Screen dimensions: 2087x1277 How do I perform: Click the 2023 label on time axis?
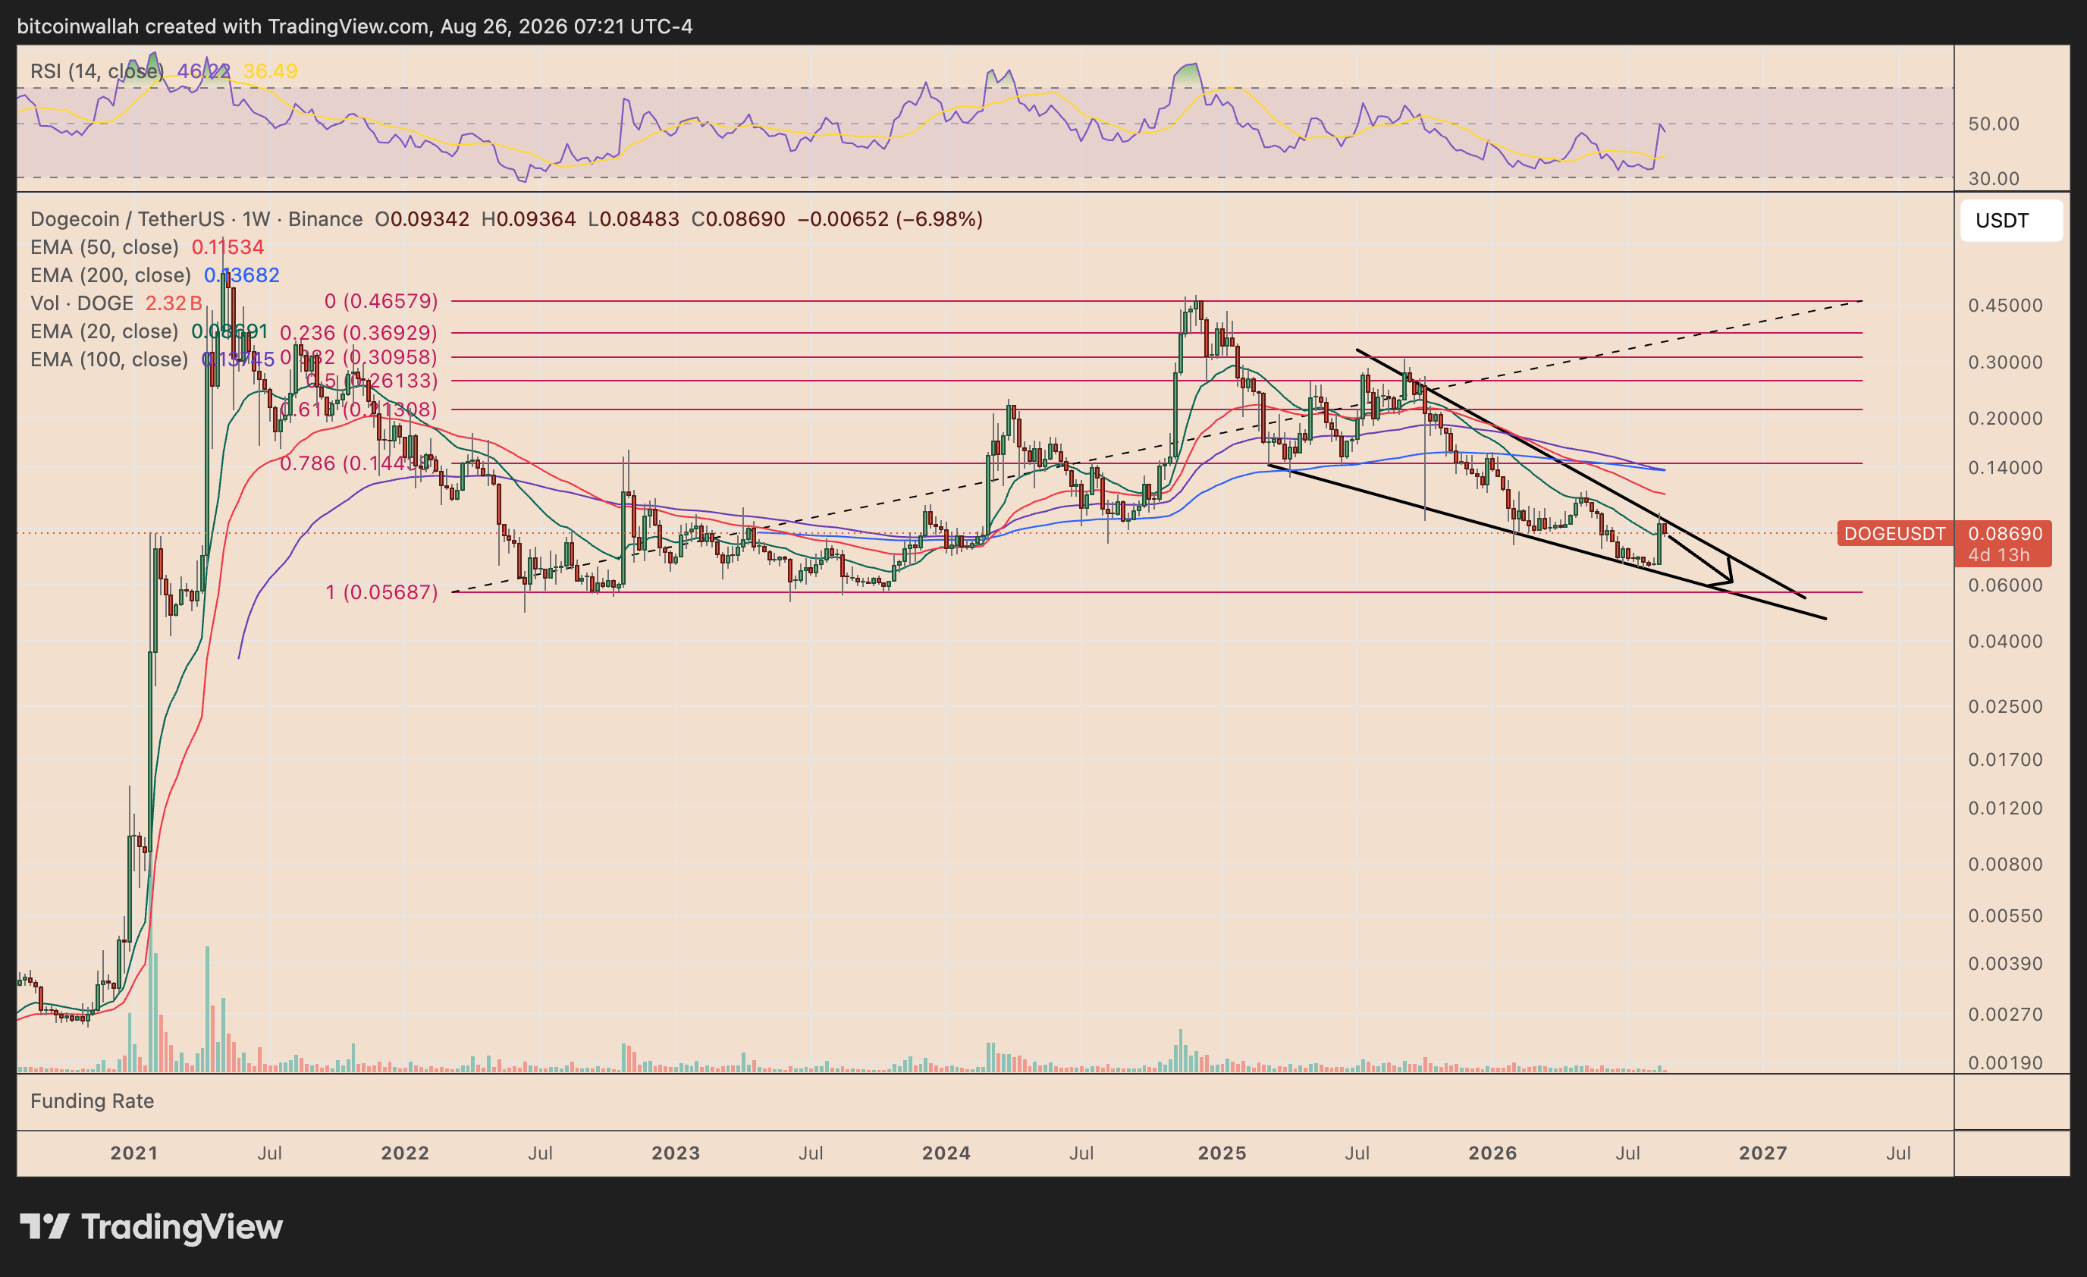point(676,1153)
